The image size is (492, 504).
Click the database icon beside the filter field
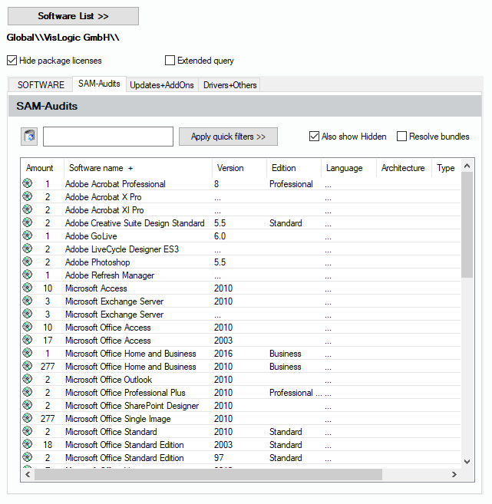pos(29,137)
